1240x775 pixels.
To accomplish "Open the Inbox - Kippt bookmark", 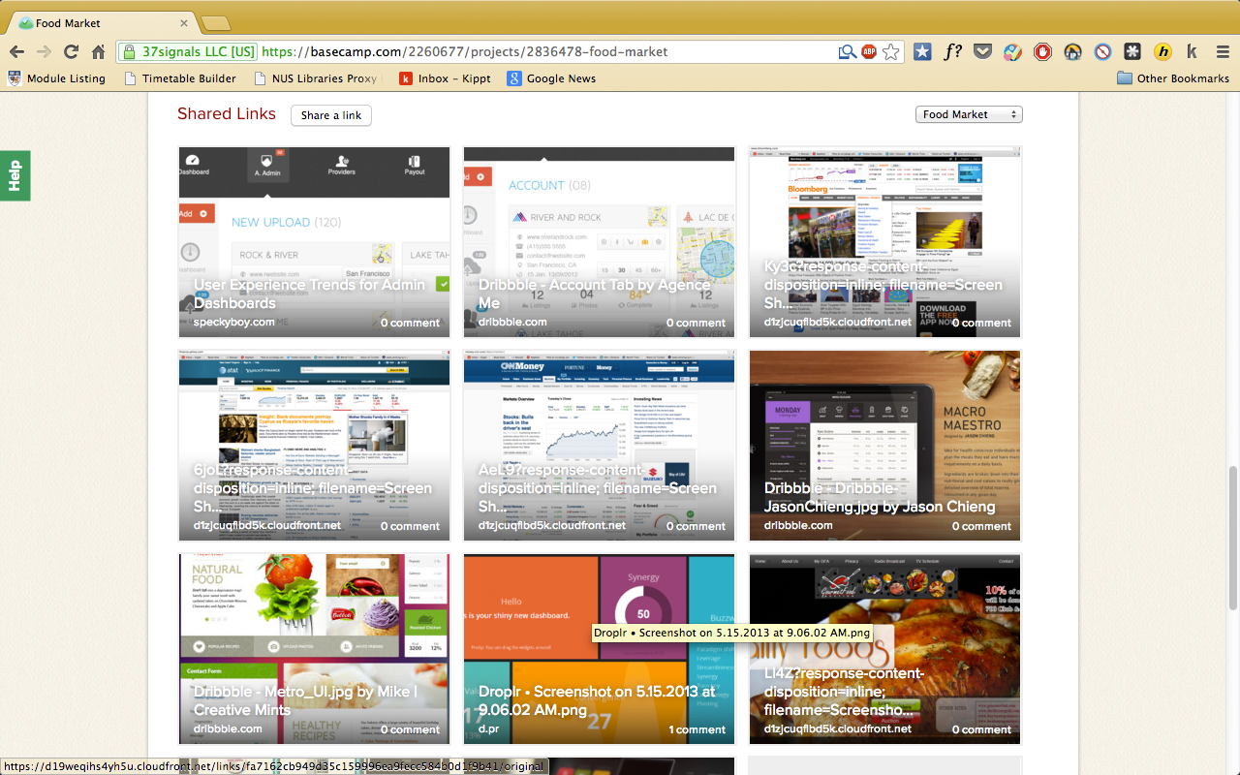I will coord(445,78).
